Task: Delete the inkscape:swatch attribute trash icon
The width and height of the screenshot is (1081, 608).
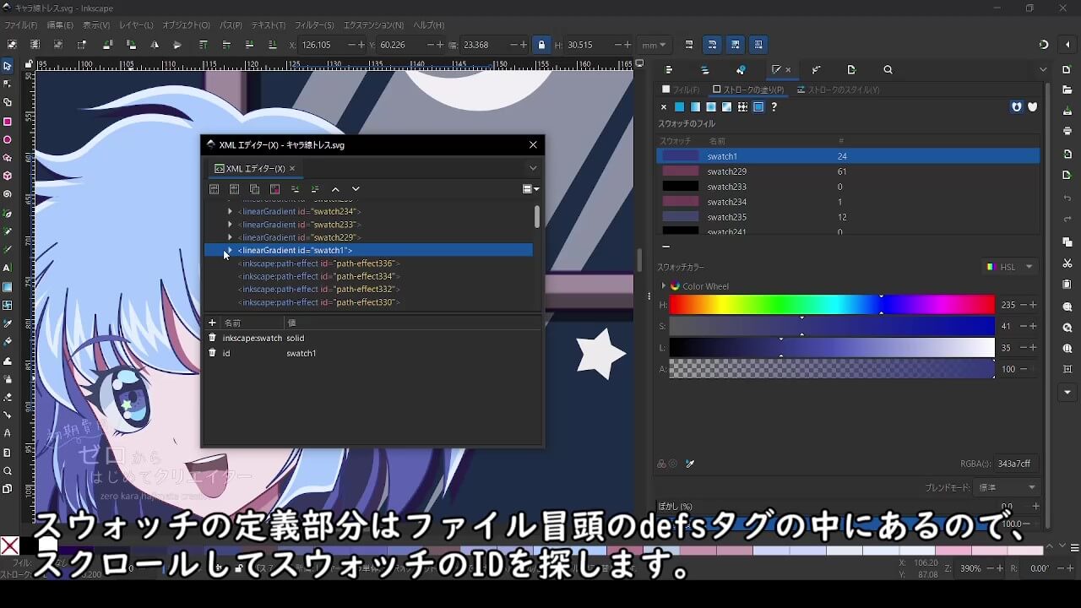Action: tap(212, 338)
